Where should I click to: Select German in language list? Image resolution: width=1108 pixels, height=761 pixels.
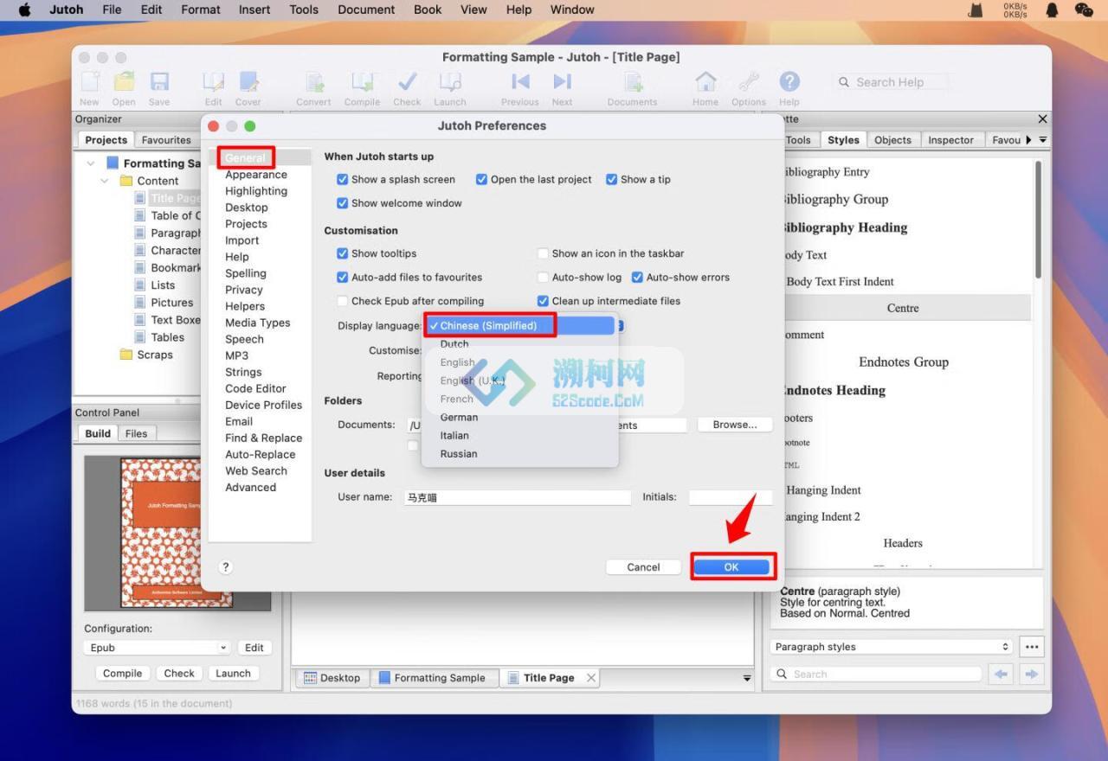[x=520, y=417]
